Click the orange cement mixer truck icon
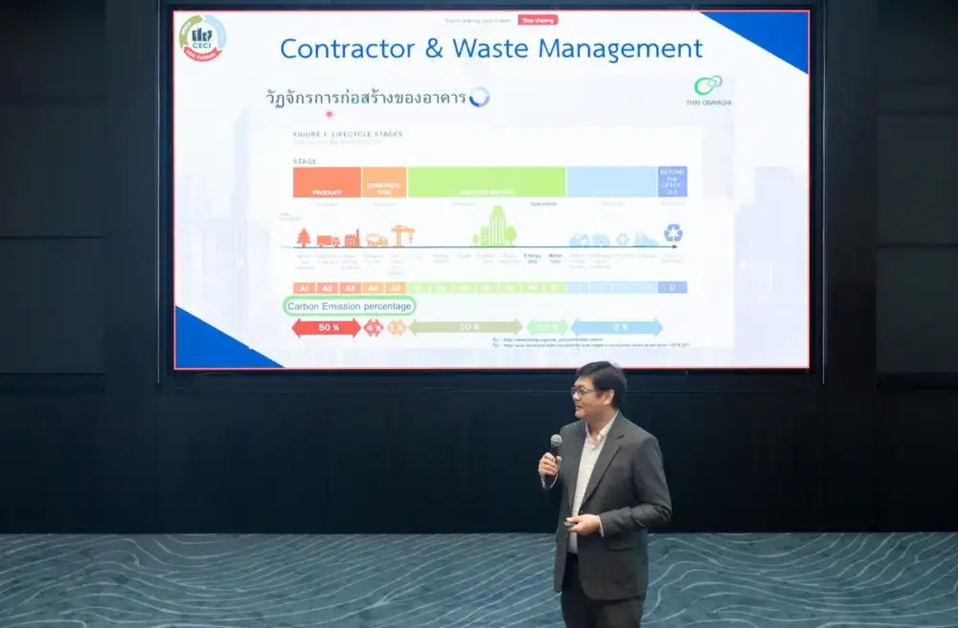The height and width of the screenshot is (628, 958). click(x=376, y=240)
